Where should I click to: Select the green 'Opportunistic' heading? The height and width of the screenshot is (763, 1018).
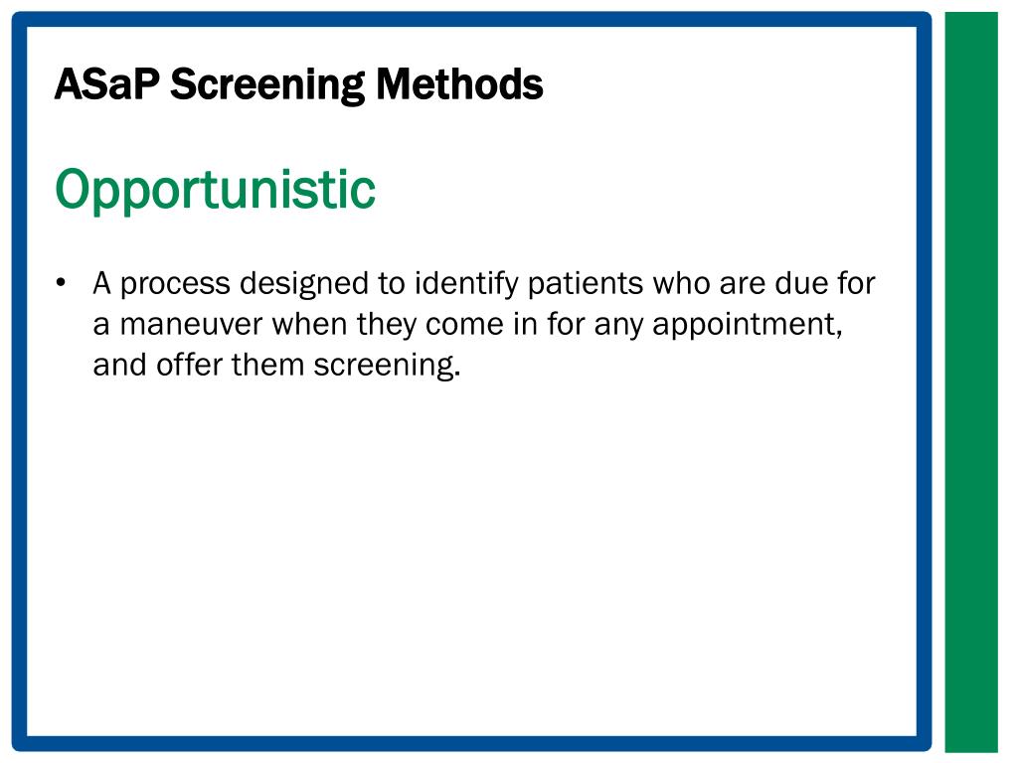[215, 190]
